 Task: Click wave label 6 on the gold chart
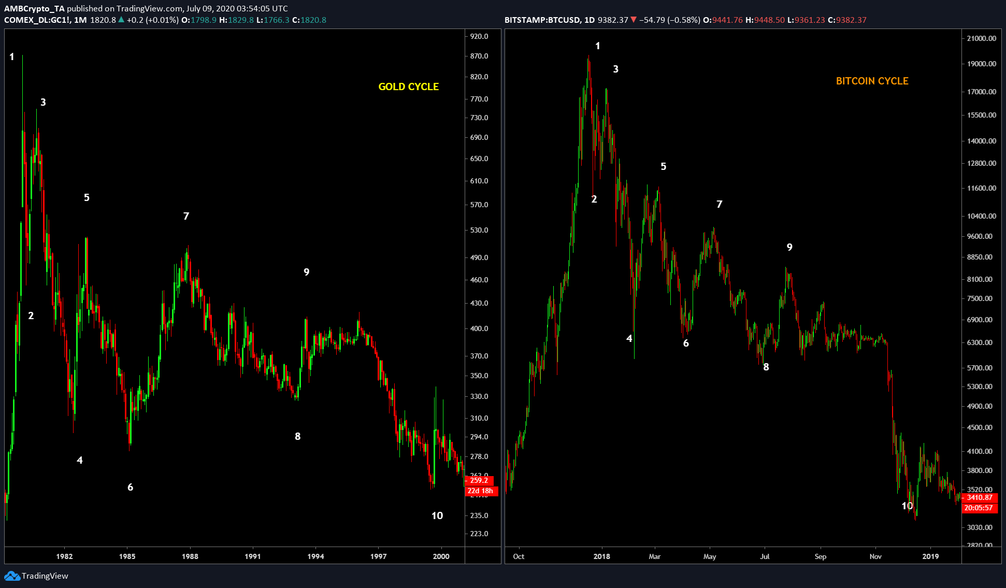click(x=131, y=487)
